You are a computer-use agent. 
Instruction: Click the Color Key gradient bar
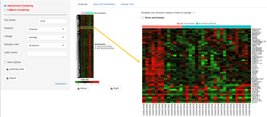pyautogui.click(x=87, y=82)
